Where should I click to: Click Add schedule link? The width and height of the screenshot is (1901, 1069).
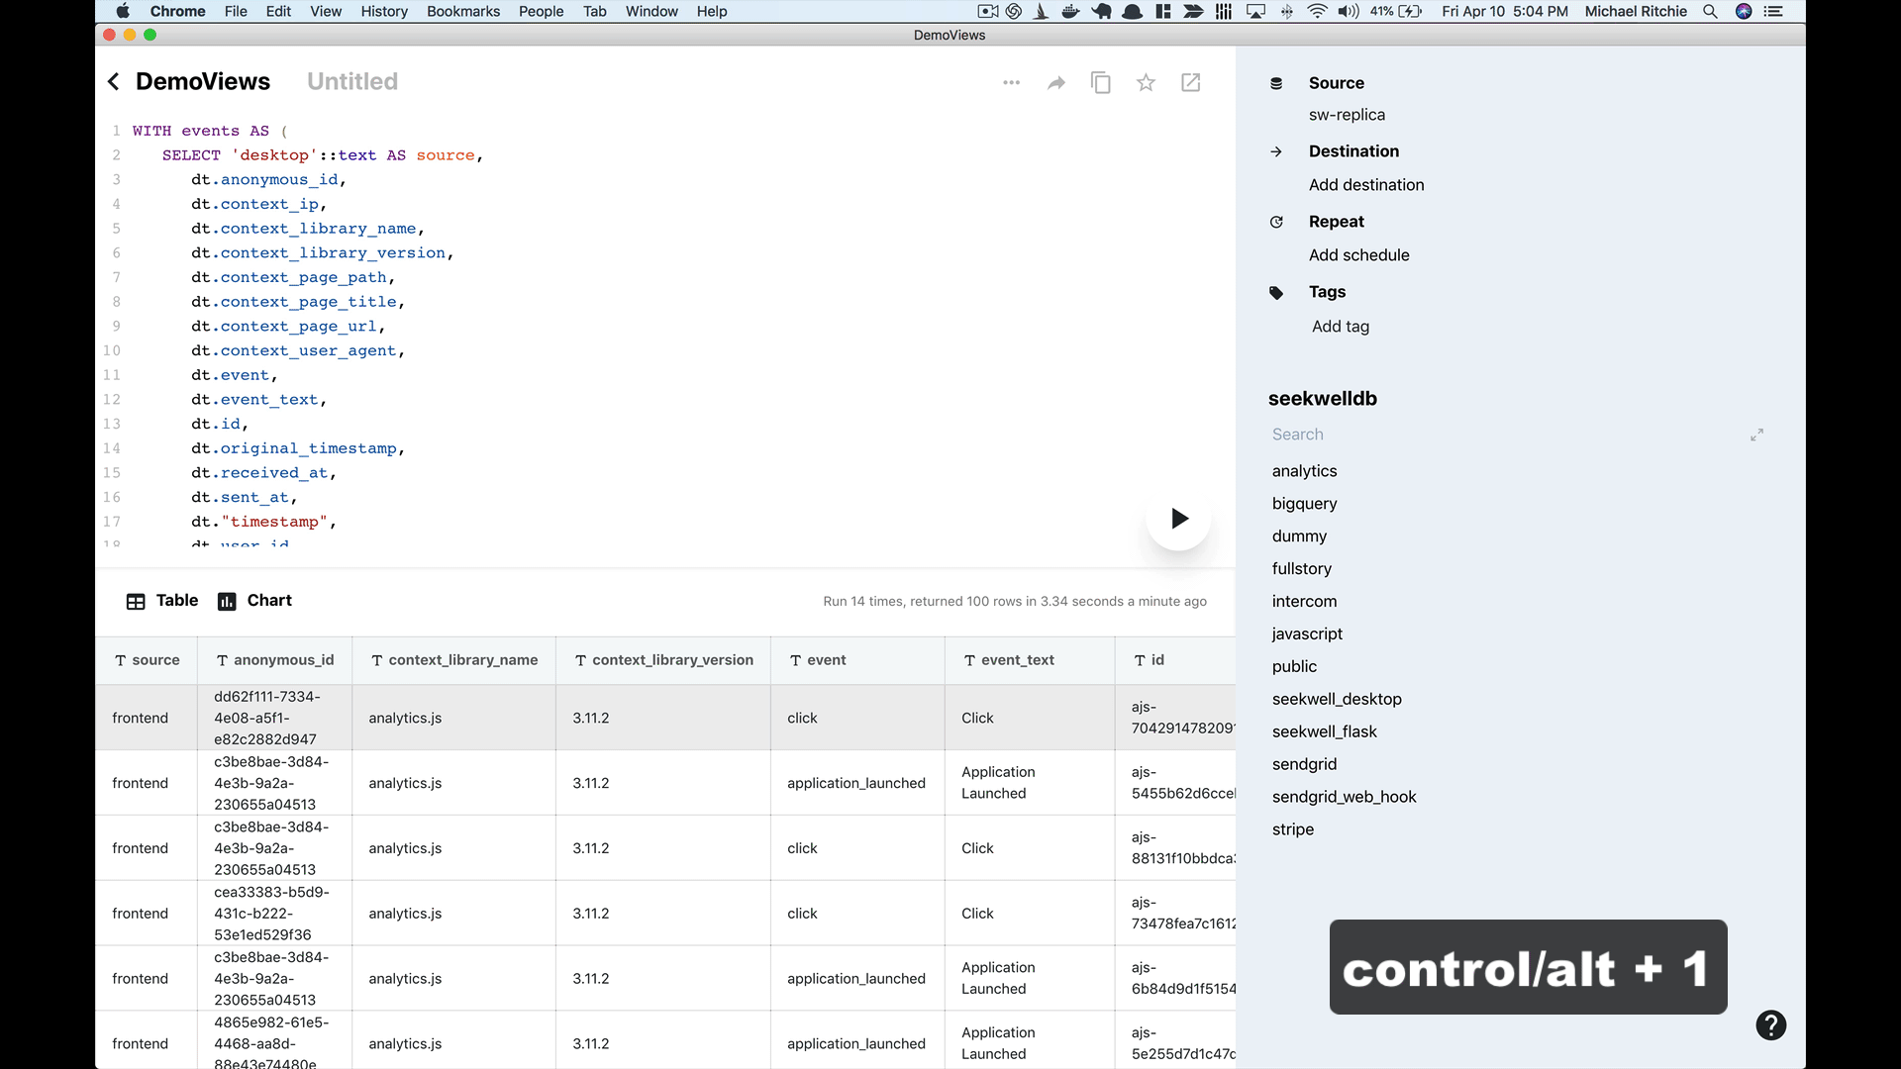(1359, 254)
